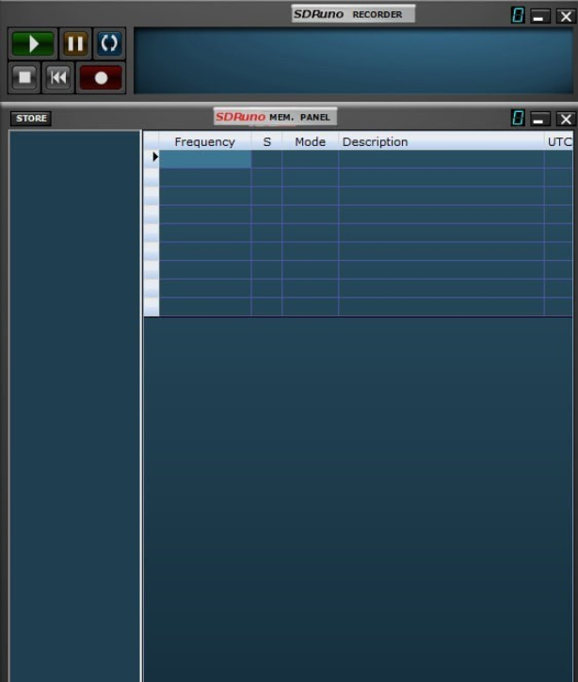This screenshot has width=578, height=682.
Task: Start playback with the green Play button
Action: coord(33,43)
